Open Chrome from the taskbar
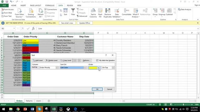 (x=18, y=109)
